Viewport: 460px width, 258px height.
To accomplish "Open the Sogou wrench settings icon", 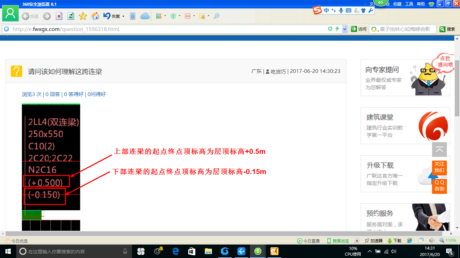I will click(370, 10).
